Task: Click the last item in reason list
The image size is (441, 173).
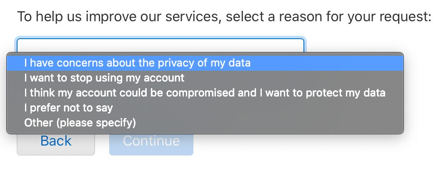Action: click(x=80, y=123)
